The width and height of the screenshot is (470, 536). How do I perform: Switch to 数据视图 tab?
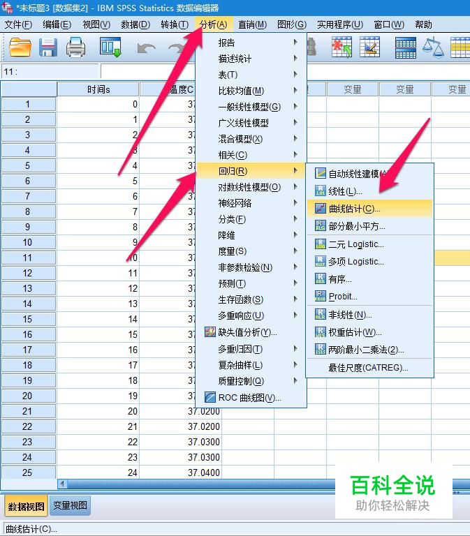coord(26,506)
